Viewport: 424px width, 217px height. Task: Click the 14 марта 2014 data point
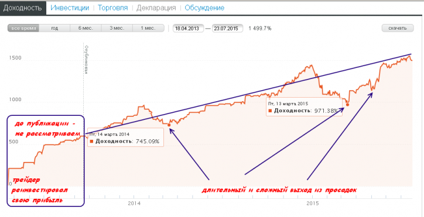pyautogui.click(x=169, y=125)
